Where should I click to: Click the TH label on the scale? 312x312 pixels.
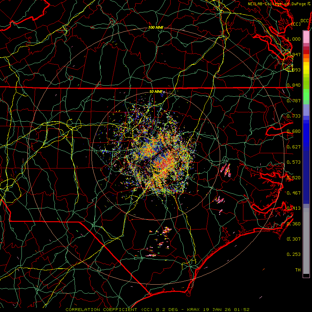[298, 270]
